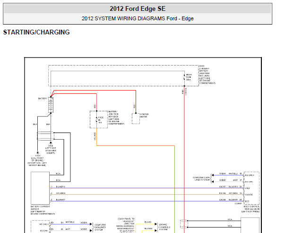Click the WHT/BLU wire label at bottom left

[70, 222]
